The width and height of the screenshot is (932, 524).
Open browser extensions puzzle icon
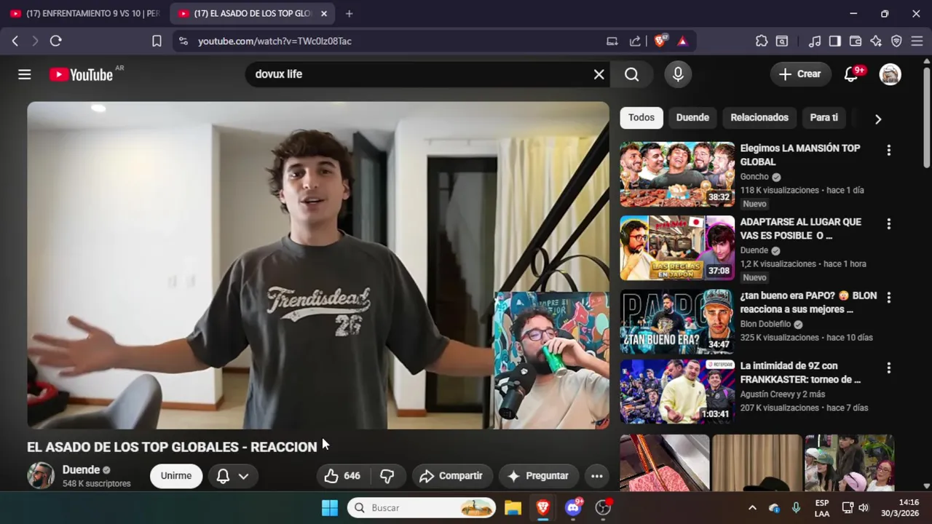click(x=762, y=41)
